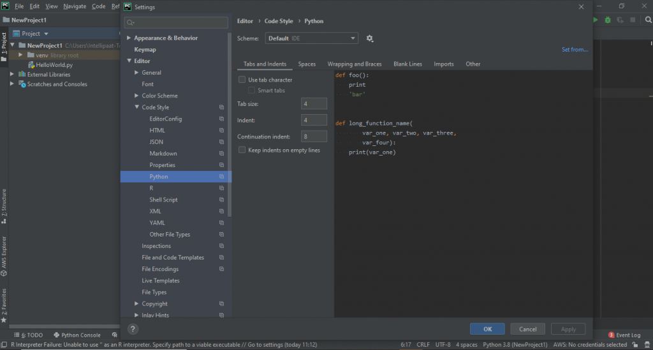
Task: Expand External Libraries in project tree
Action: [12, 74]
